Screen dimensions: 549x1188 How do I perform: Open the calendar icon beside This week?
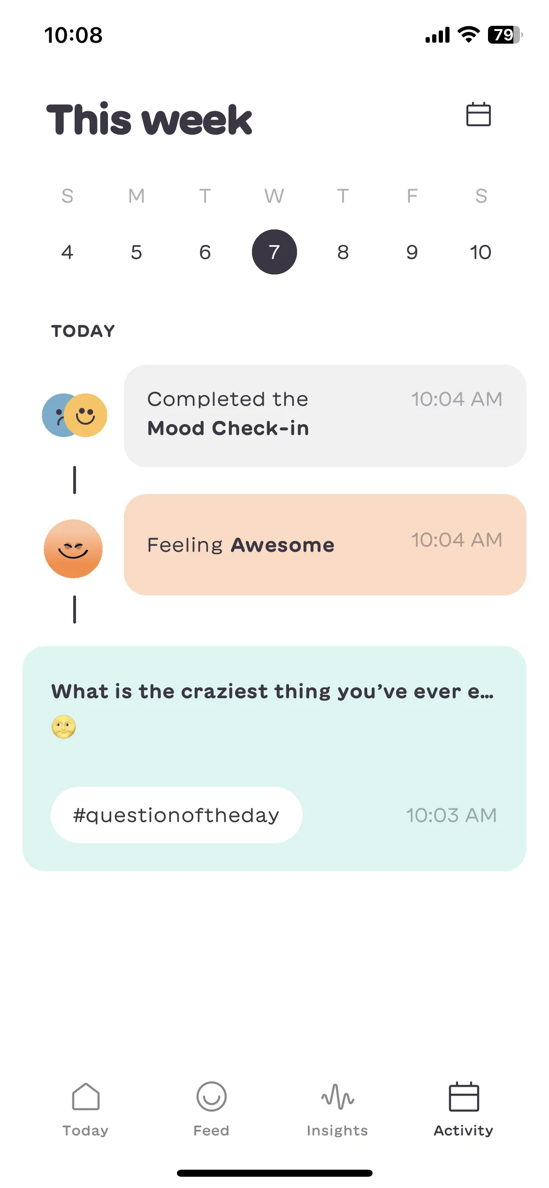[x=478, y=114]
